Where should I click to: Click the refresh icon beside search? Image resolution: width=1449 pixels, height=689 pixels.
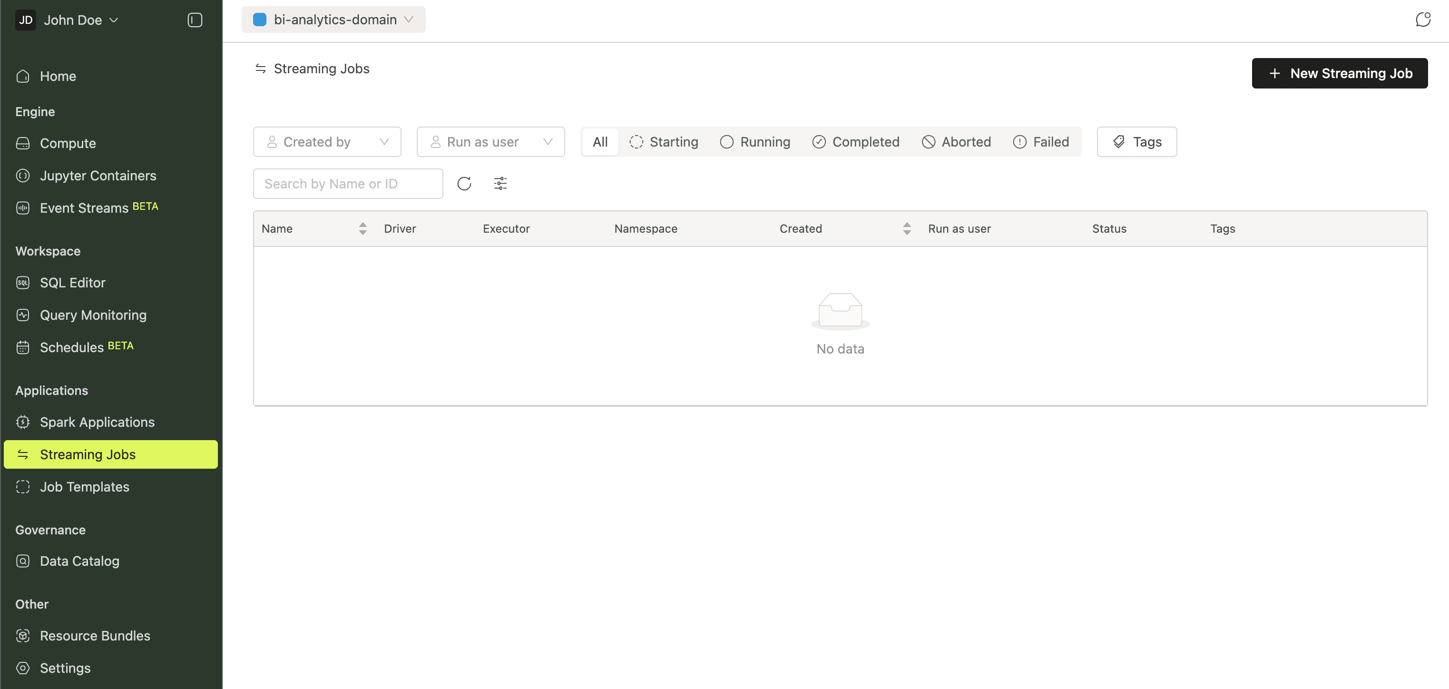(464, 184)
